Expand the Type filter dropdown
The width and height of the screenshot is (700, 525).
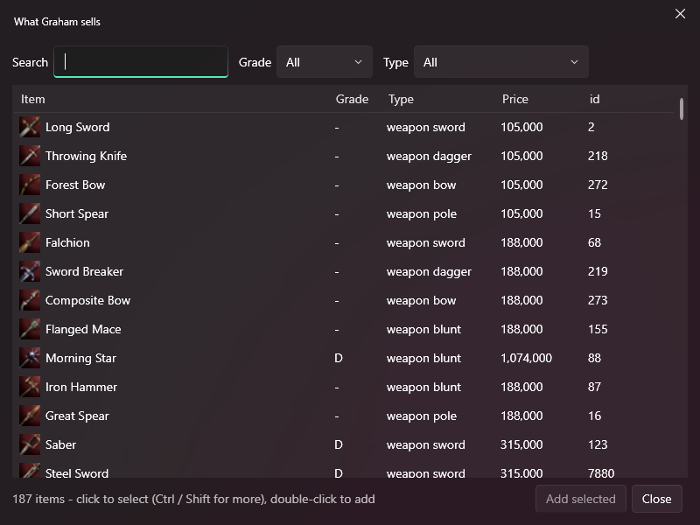tap(500, 62)
